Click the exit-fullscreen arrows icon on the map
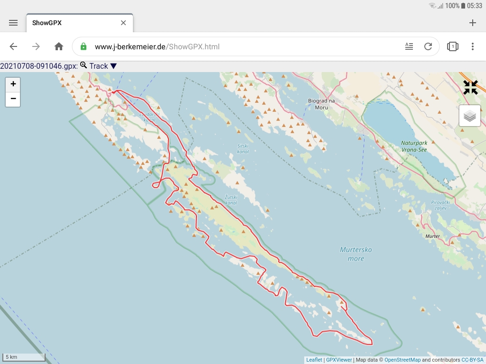Screen dimensions: 486x364 click(x=470, y=87)
